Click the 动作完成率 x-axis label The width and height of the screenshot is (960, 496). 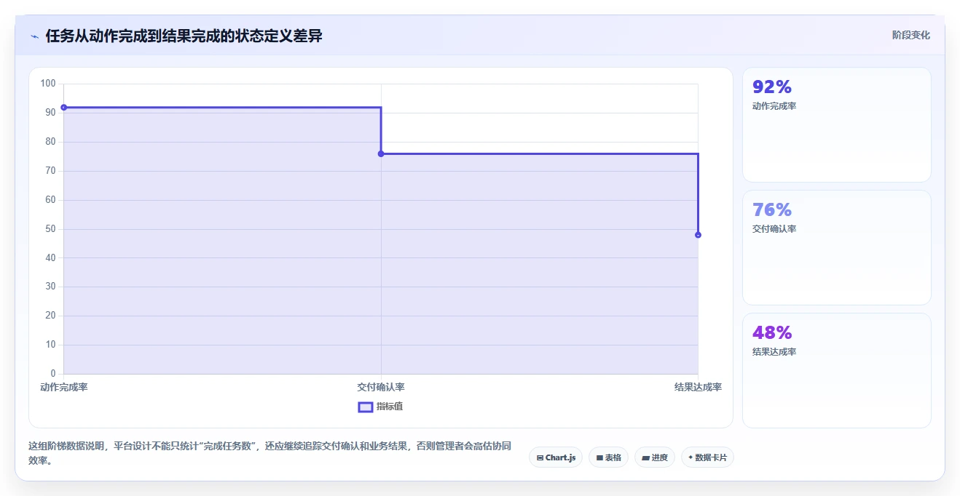click(64, 388)
